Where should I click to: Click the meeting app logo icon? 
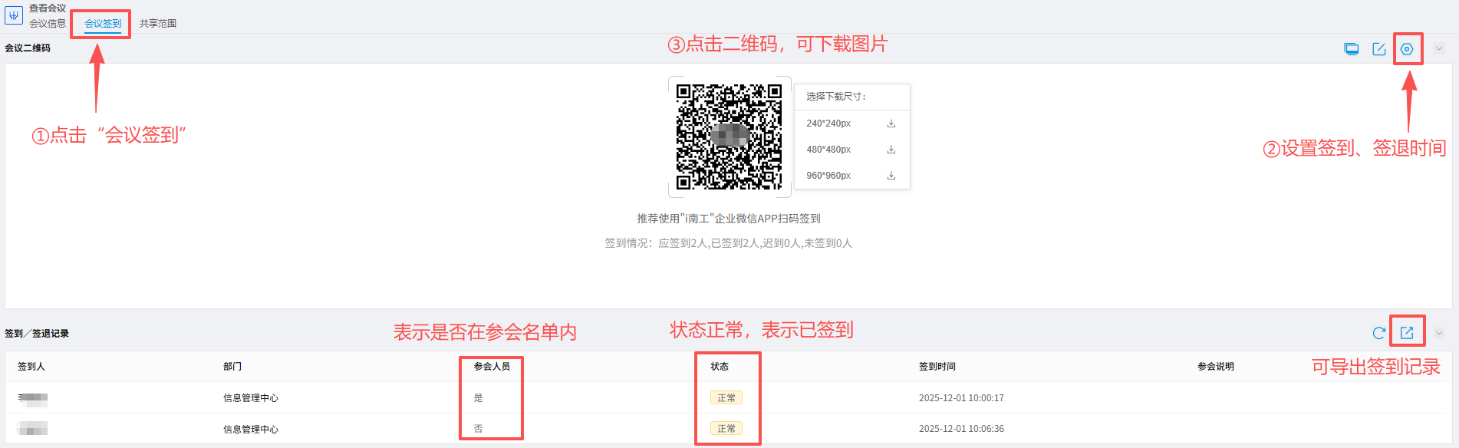pos(14,15)
